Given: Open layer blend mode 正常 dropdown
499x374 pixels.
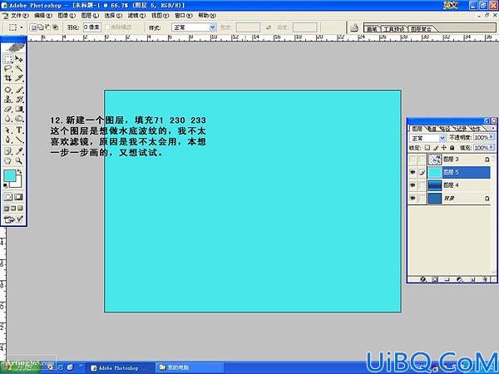Looking at the screenshot, I should 427,138.
